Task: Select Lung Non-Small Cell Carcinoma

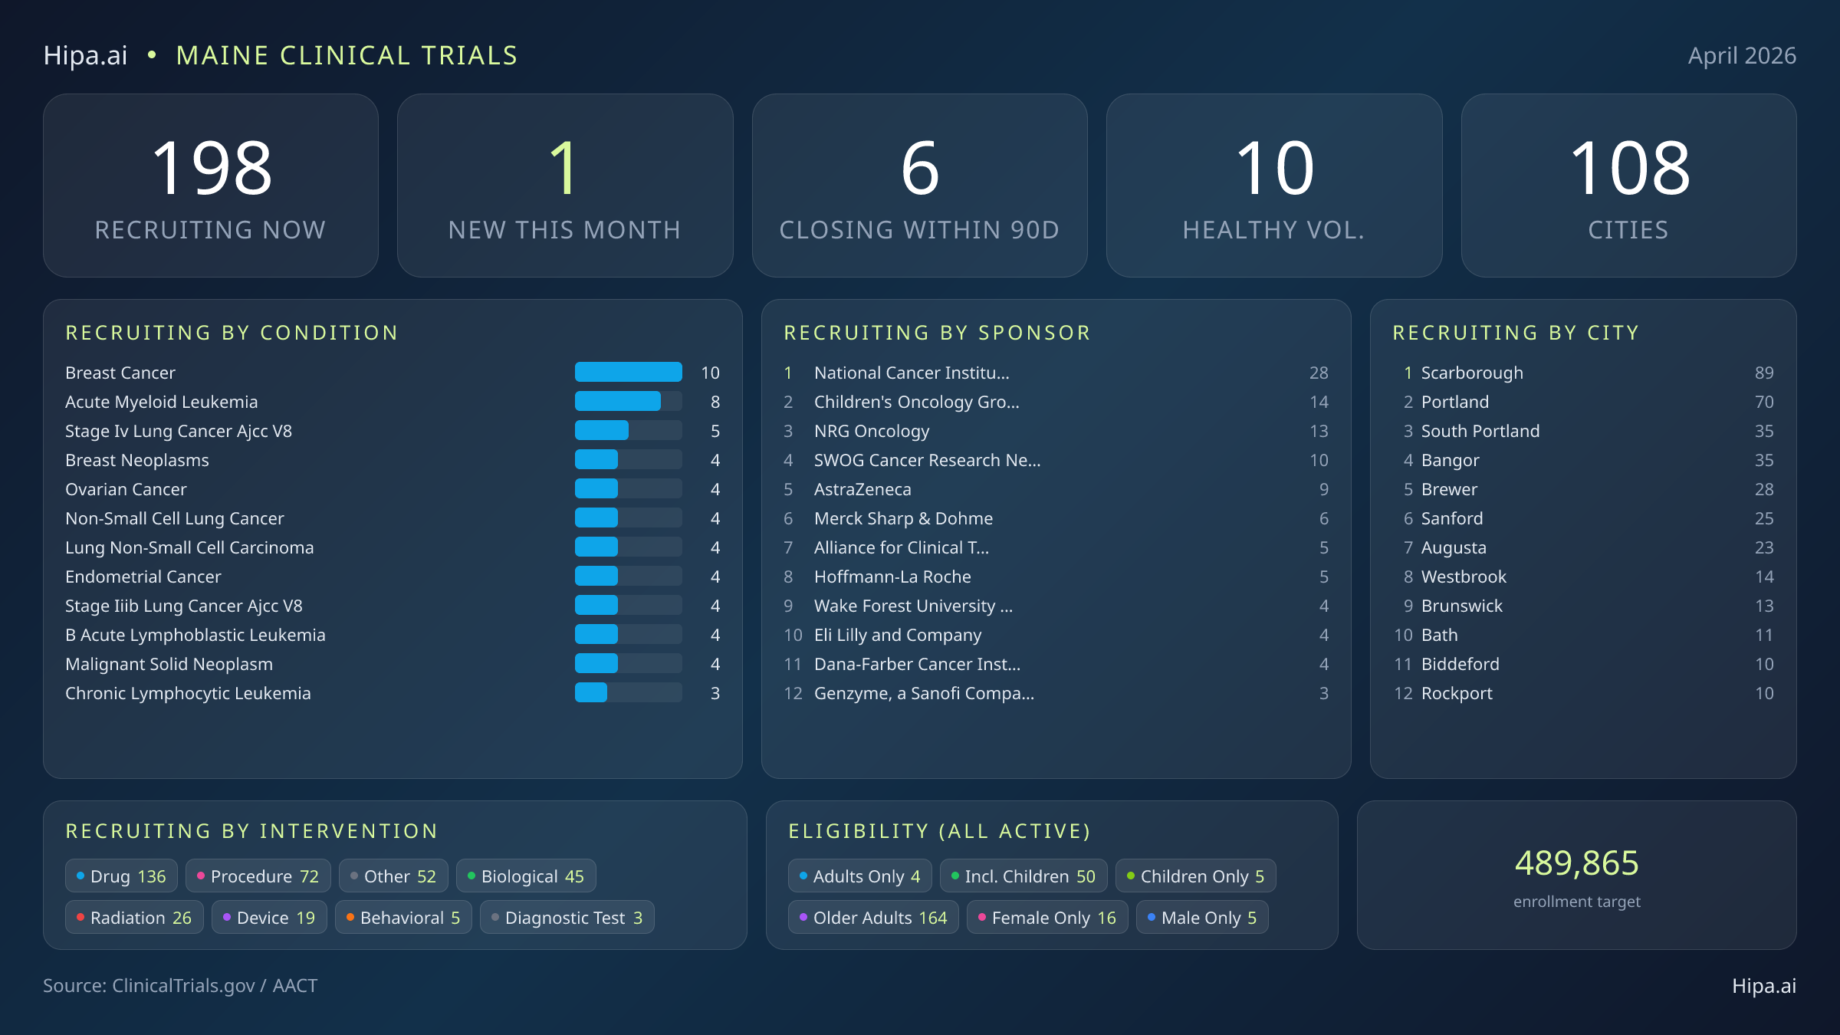Action: pos(393,547)
